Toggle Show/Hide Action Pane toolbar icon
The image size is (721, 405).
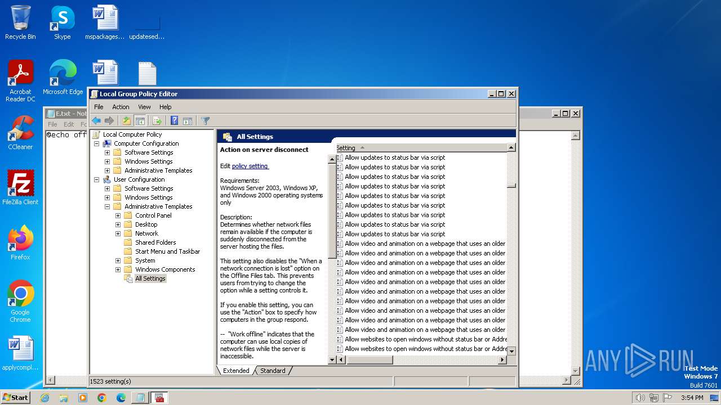188,121
